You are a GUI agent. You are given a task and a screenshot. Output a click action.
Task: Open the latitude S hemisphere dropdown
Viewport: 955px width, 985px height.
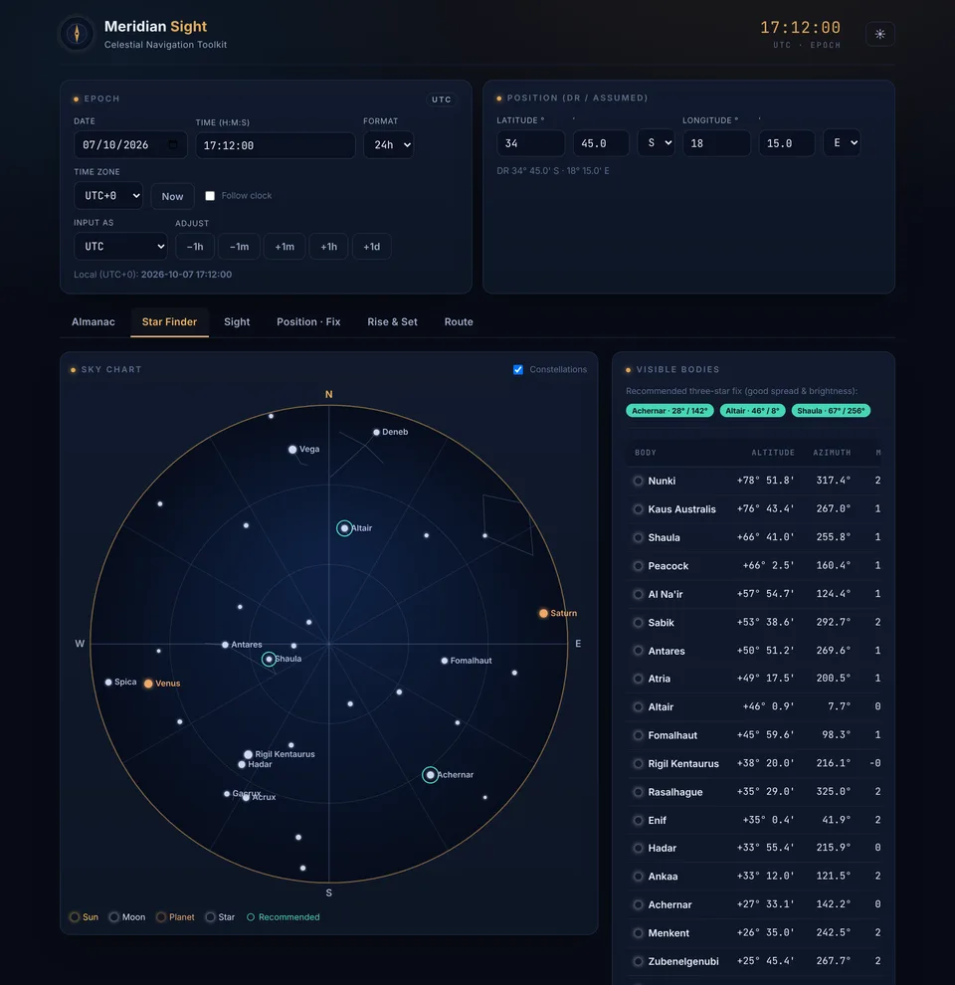[x=656, y=143]
